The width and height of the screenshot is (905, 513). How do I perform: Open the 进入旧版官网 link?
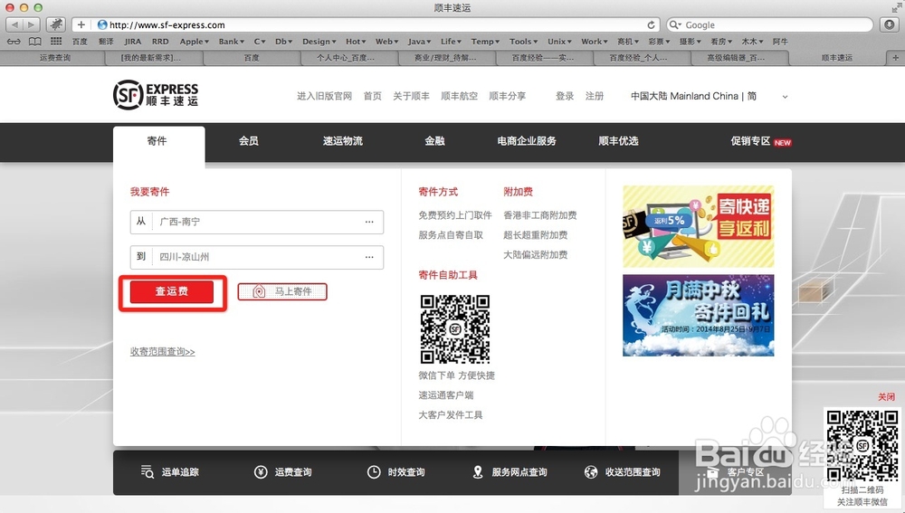(324, 96)
